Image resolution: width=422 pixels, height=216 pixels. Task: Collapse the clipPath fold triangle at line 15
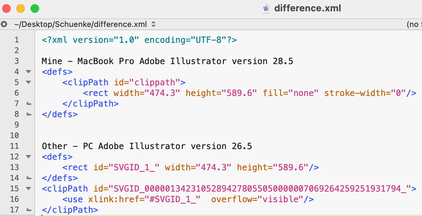coord(28,189)
